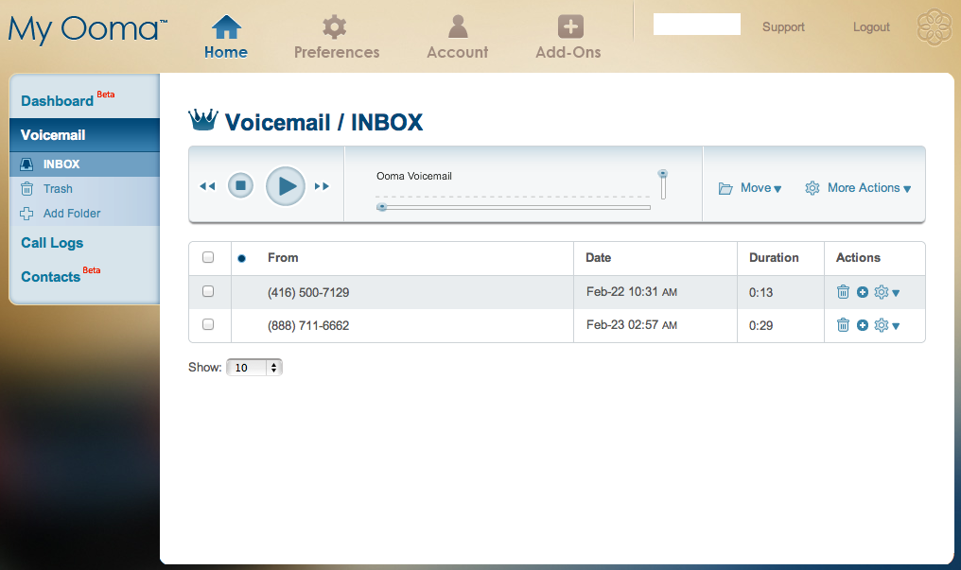Click the crown icon beside Voicemail heading

pos(202,119)
